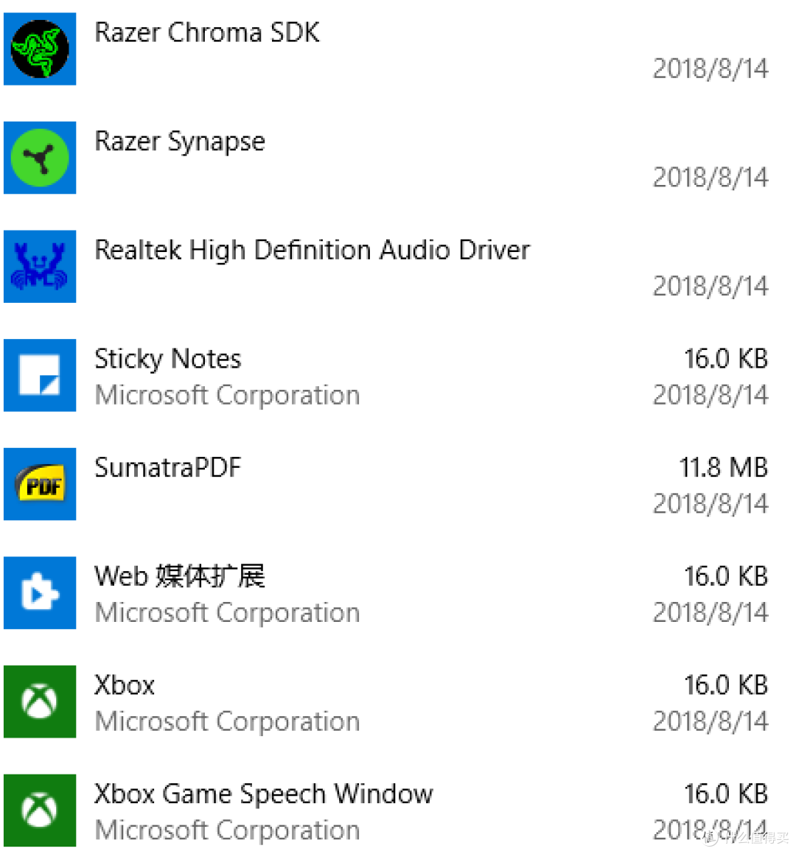Click the 2018/8/14 date of Realtek Audio Driver
Viewport: 796px width, 854px height.
click(x=711, y=287)
